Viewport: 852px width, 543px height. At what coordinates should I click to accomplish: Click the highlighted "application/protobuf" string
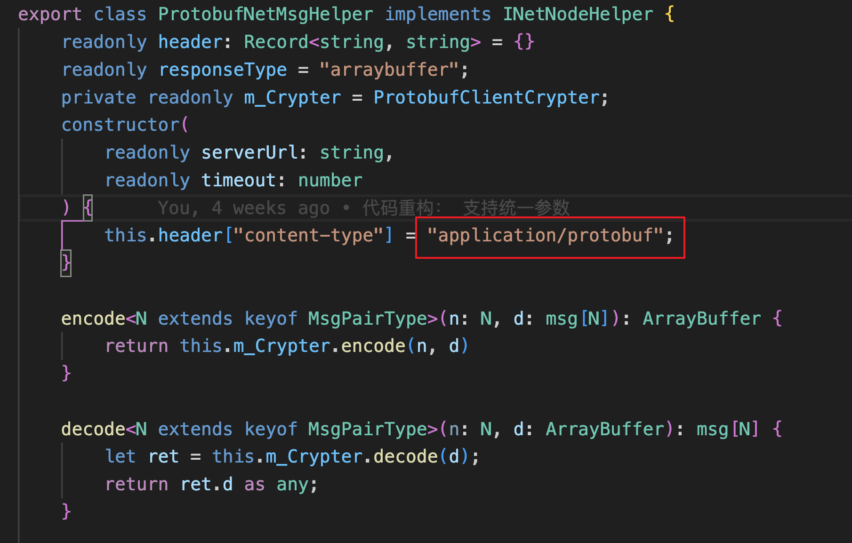pos(545,235)
